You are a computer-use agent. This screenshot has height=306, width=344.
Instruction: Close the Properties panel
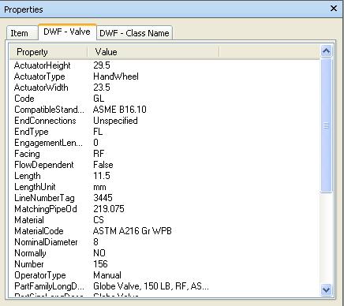[334, 9]
